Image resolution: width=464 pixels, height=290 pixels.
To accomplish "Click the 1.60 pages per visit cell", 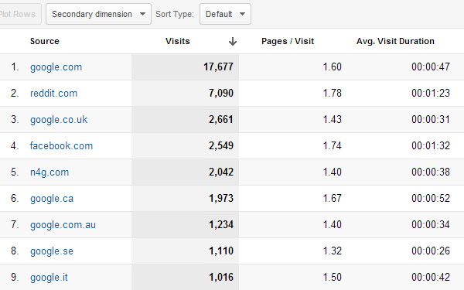I will tap(332, 67).
